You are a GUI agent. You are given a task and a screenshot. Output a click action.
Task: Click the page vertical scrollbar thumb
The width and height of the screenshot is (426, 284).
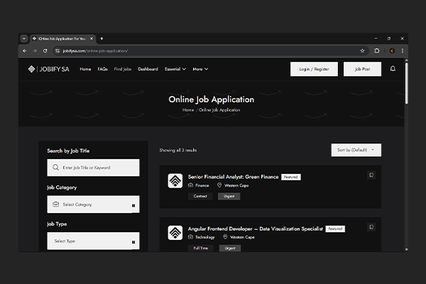[406, 83]
